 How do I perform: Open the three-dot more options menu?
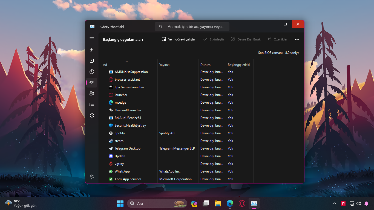click(297, 39)
